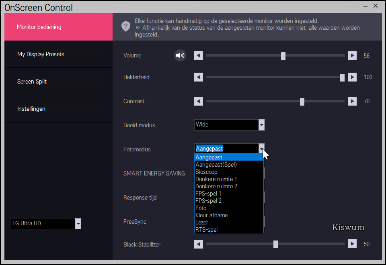Decrease volume with left arrow
The height and width of the screenshot is (265, 386).
point(199,55)
